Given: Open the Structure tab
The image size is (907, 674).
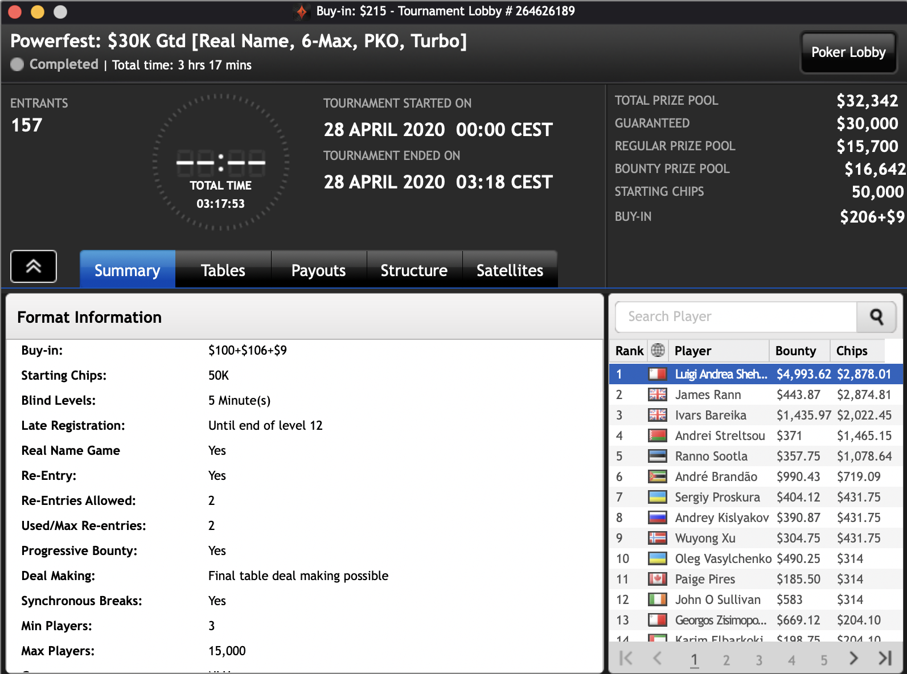Looking at the screenshot, I should pos(414,270).
